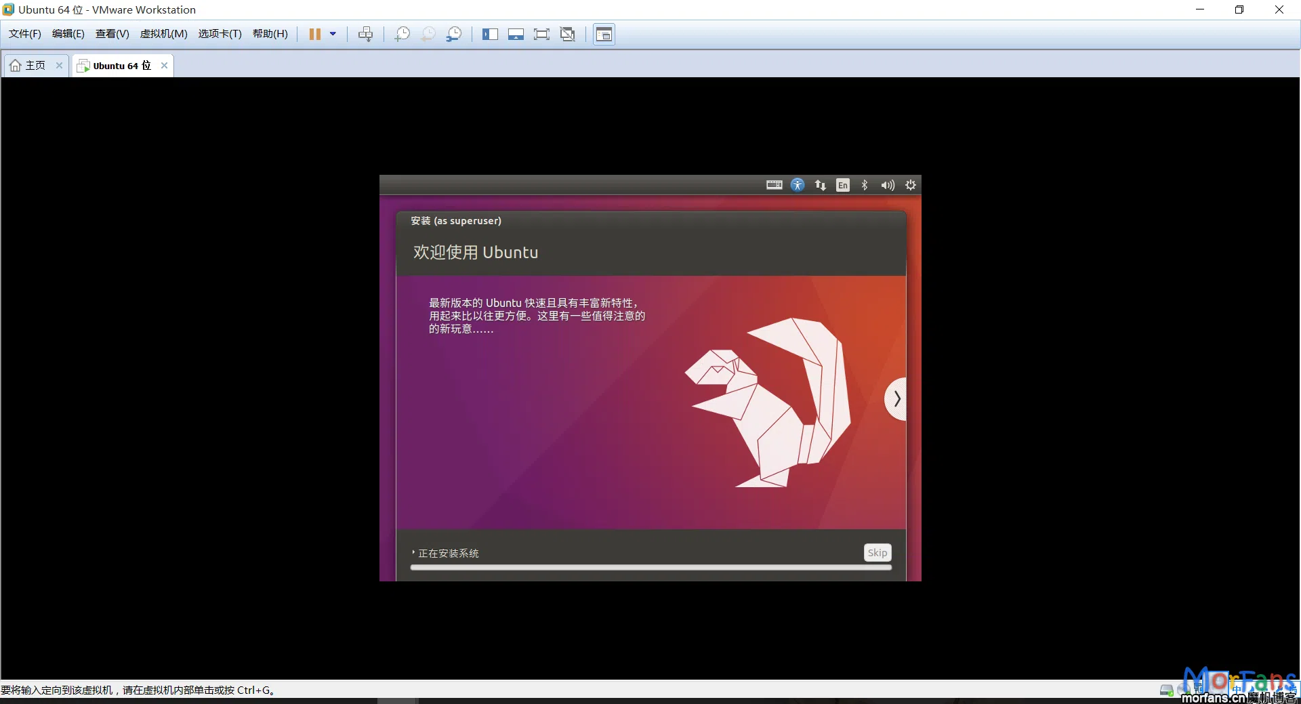Restore down the VMware Workstation window

click(1239, 9)
